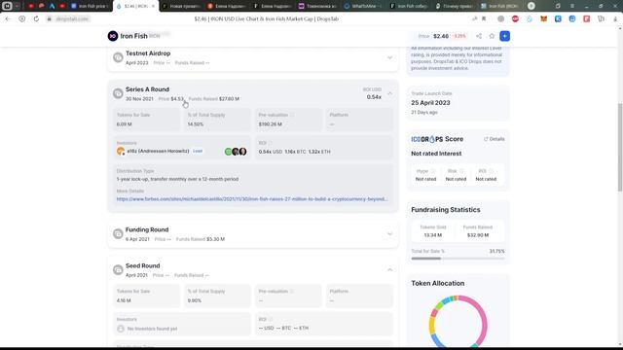Switch to the Tokenomika browser tab
This screenshot has height=350, width=623.
click(x=318, y=6)
